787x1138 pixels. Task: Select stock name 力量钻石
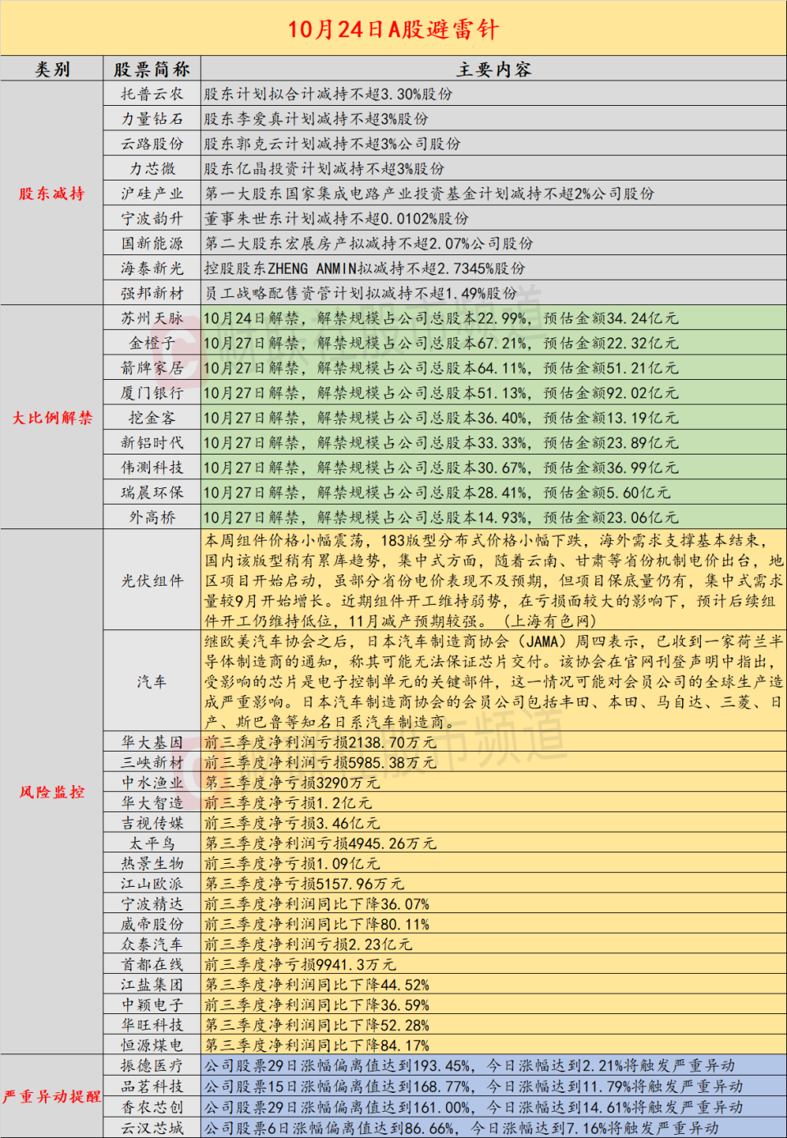click(152, 119)
